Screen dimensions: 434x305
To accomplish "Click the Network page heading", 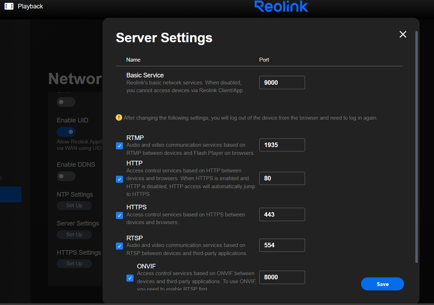I will tap(75, 79).
